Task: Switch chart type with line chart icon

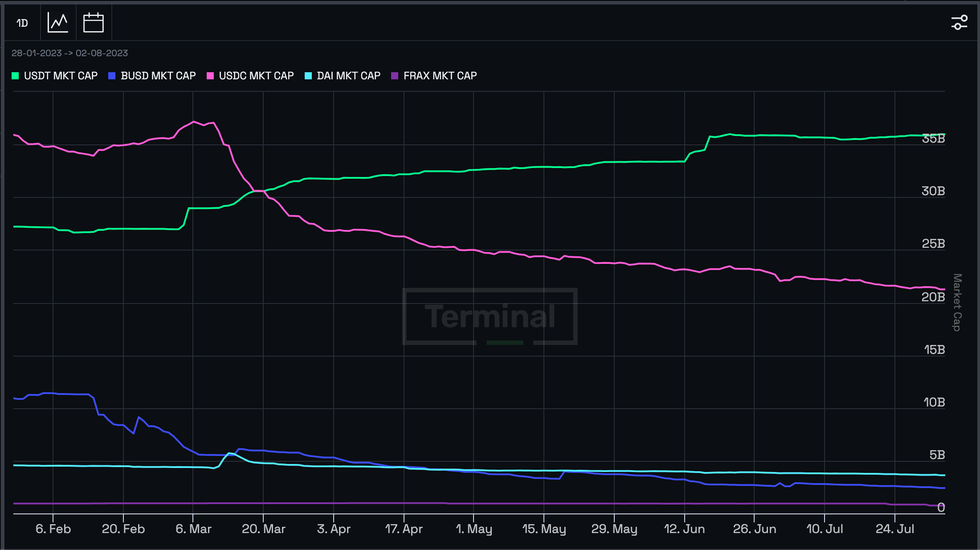Action: (x=58, y=23)
